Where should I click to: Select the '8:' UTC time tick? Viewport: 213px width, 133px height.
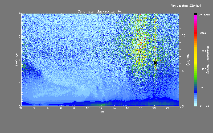tap(75, 108)
